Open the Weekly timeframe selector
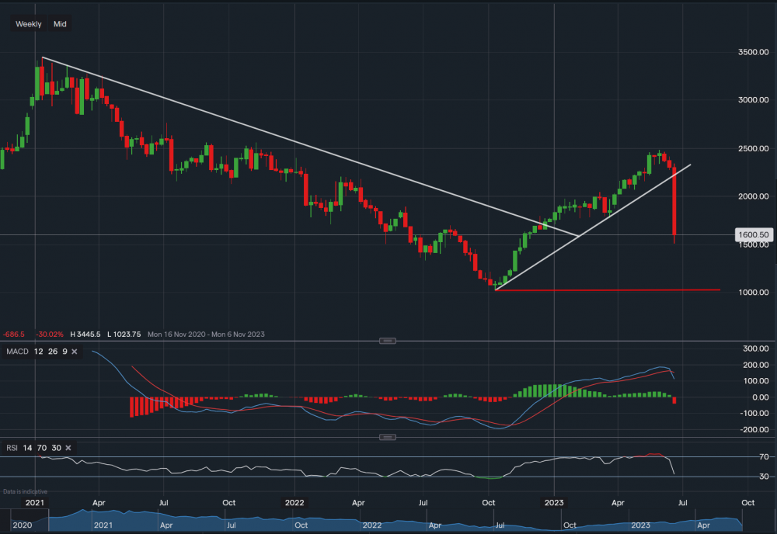The width and height of the screenshot is (777, 534). click(x=29, y=24)
